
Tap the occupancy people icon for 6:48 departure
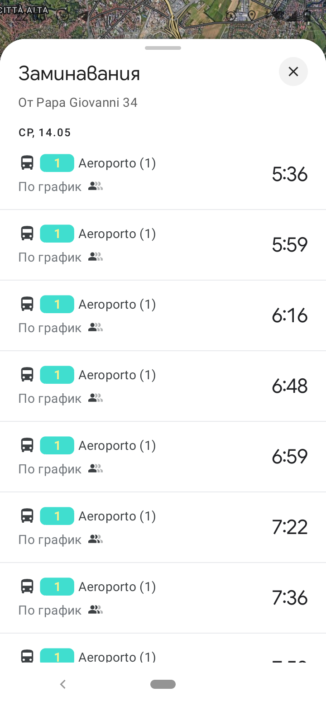coord(96,398)
